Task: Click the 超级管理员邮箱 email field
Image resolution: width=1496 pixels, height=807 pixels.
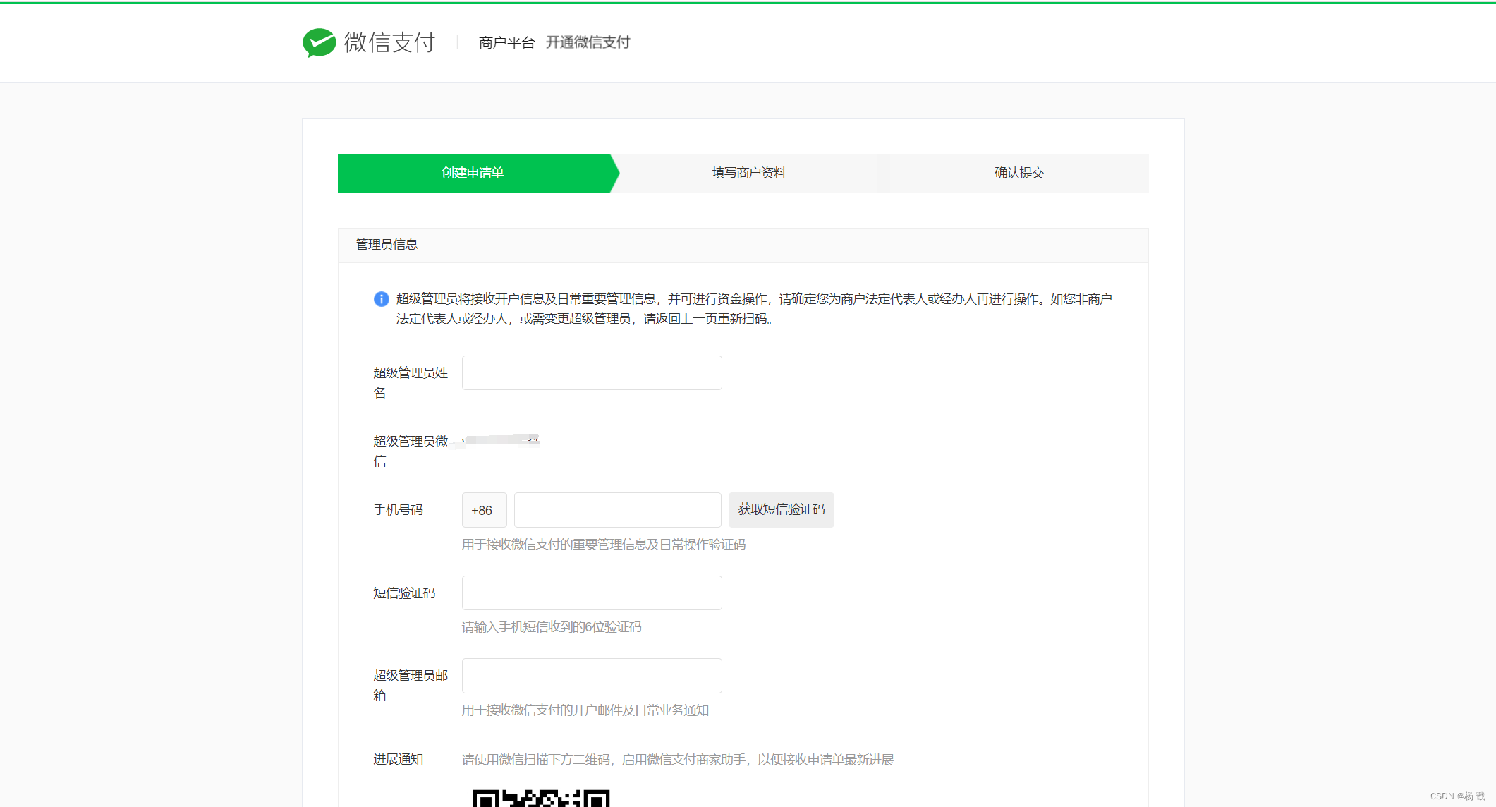Action: [591, 676]
